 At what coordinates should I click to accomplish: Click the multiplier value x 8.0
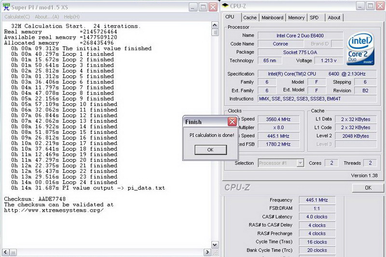pyautogui.click(x=278, y=128)
